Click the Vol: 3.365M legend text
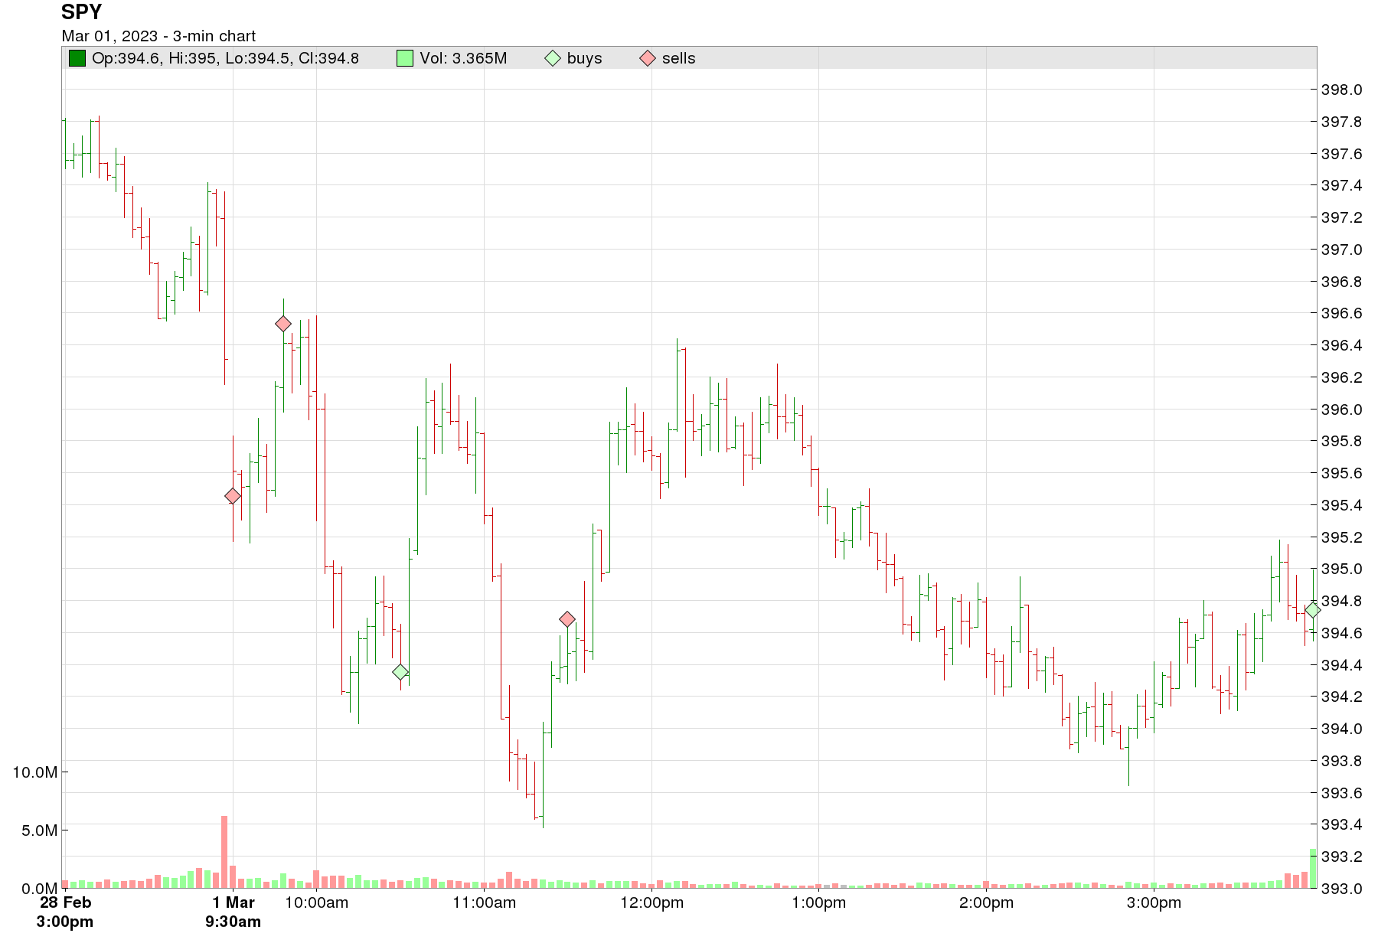This screenshot has height=943, width=1378. point(463,58)
